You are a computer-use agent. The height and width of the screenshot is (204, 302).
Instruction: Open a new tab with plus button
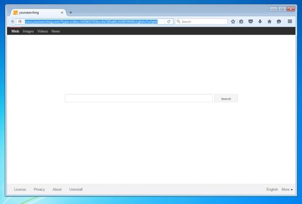click(71, 13)
